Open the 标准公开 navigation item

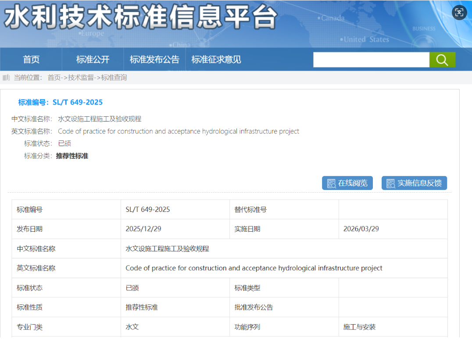pyautogui.click(x=93, y=60)
